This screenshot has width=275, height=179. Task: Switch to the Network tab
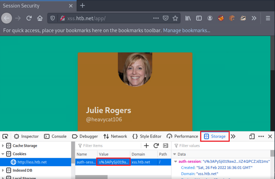pos(115,136)
